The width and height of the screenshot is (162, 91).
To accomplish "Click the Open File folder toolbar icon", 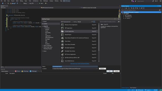I will [11, 3].
